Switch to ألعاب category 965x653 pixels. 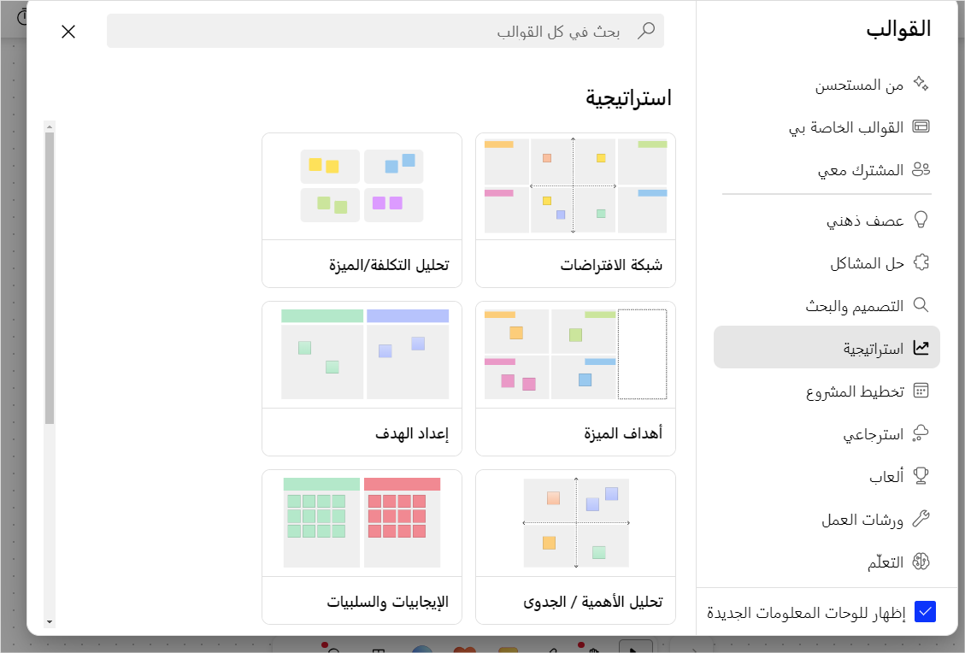point(827,476)
